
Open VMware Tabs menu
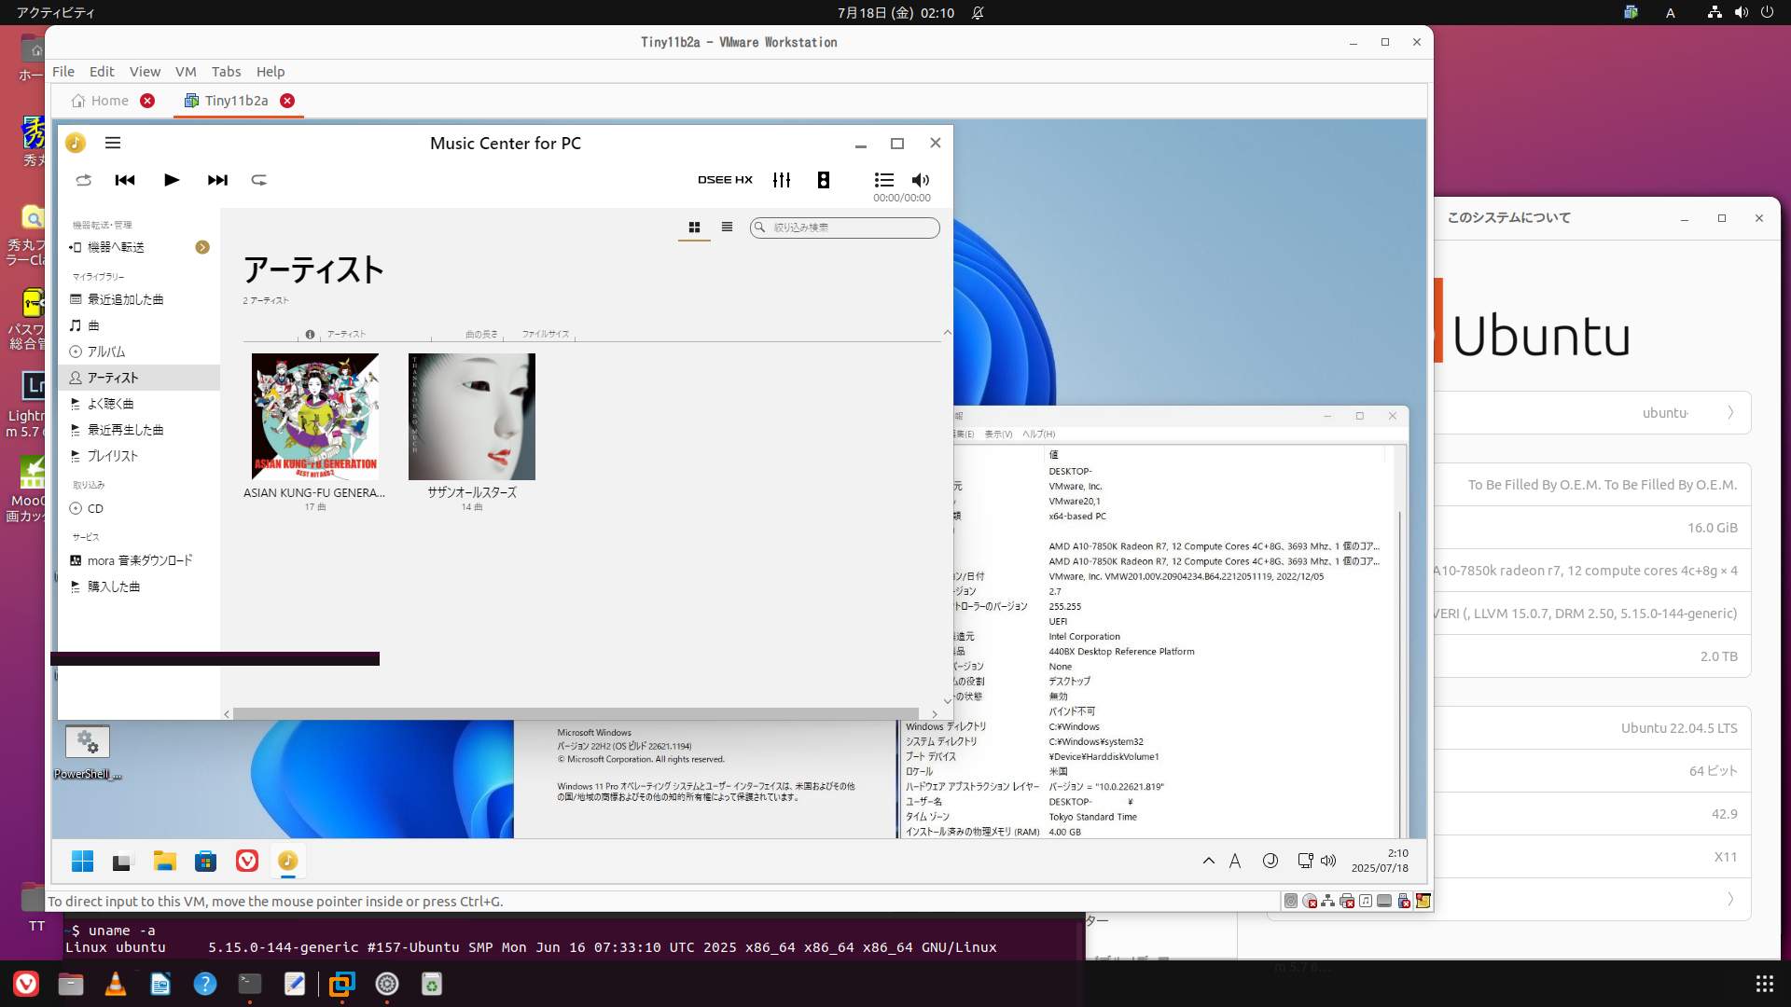pos(226,72)
